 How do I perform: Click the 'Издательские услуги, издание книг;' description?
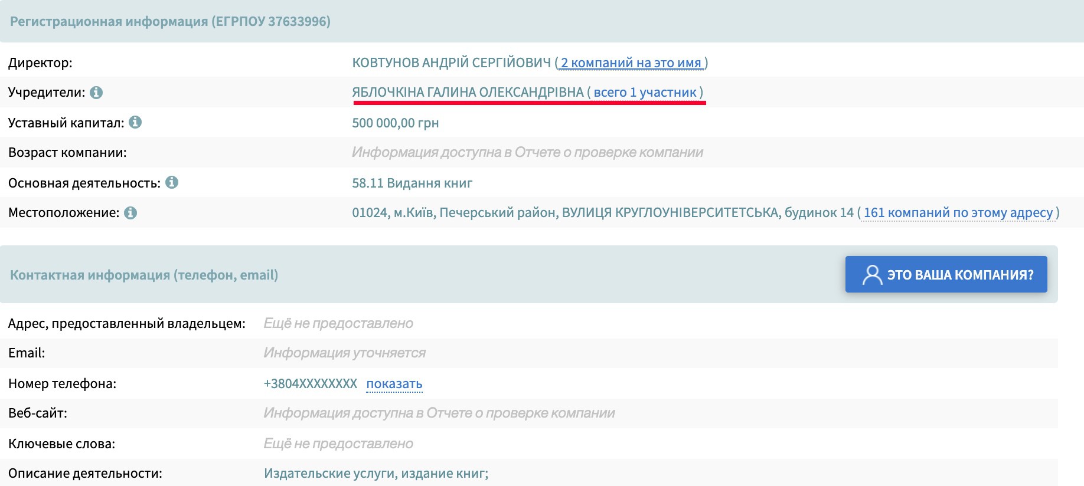point(376,474)
